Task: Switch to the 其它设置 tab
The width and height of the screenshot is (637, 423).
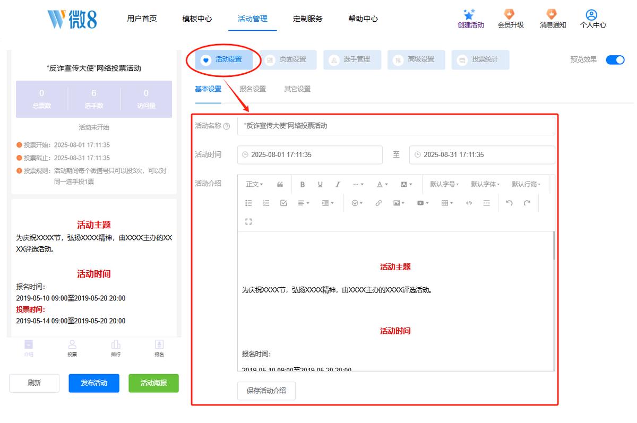Action: (297, 89)
